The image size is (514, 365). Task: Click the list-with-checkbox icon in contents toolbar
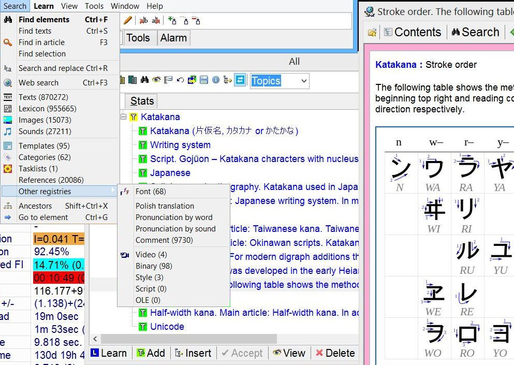click(168, 80)
